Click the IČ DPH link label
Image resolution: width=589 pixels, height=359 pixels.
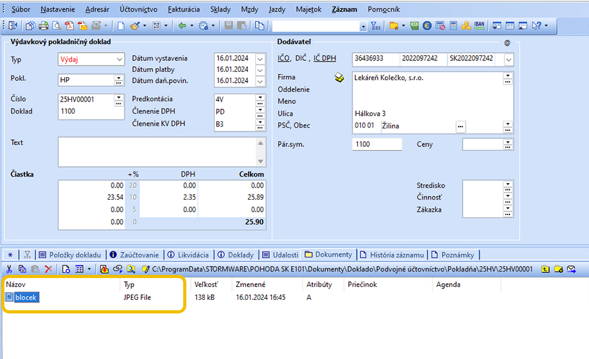click(x=324, y=58)
